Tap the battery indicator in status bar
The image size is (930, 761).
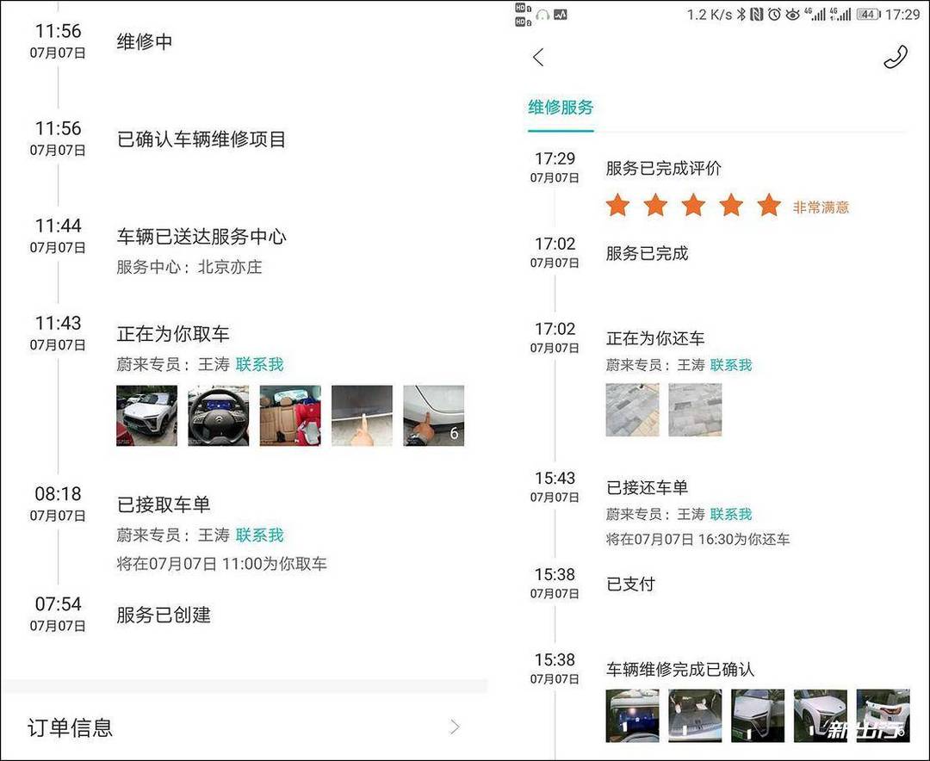coord(868,15)
